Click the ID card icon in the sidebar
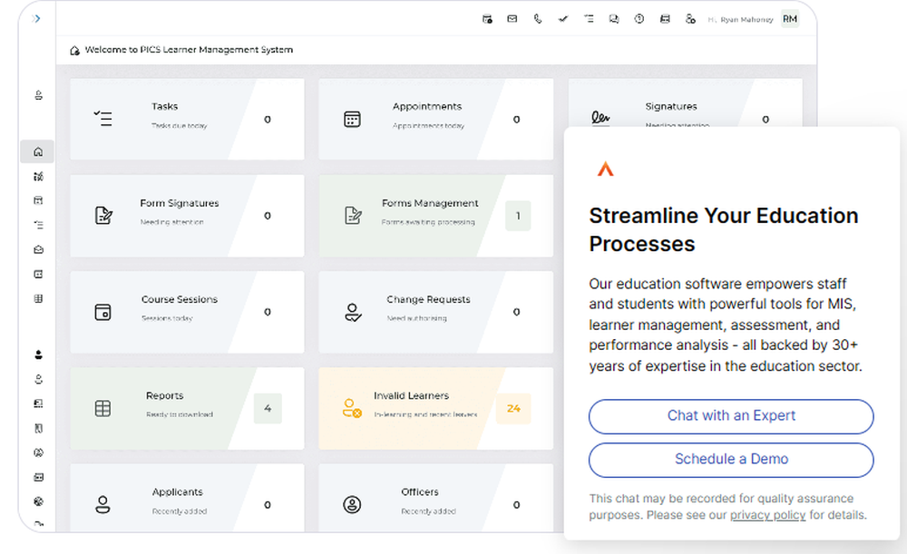This screenshot has height=554, width=907. [x=37, y=274]
